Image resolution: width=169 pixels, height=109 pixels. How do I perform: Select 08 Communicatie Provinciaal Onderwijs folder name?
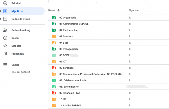tap(91, 74)
